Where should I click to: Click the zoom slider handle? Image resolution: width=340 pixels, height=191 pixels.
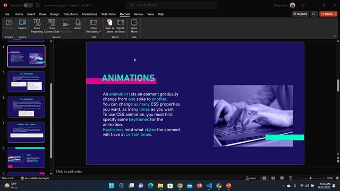click(311, 178)
